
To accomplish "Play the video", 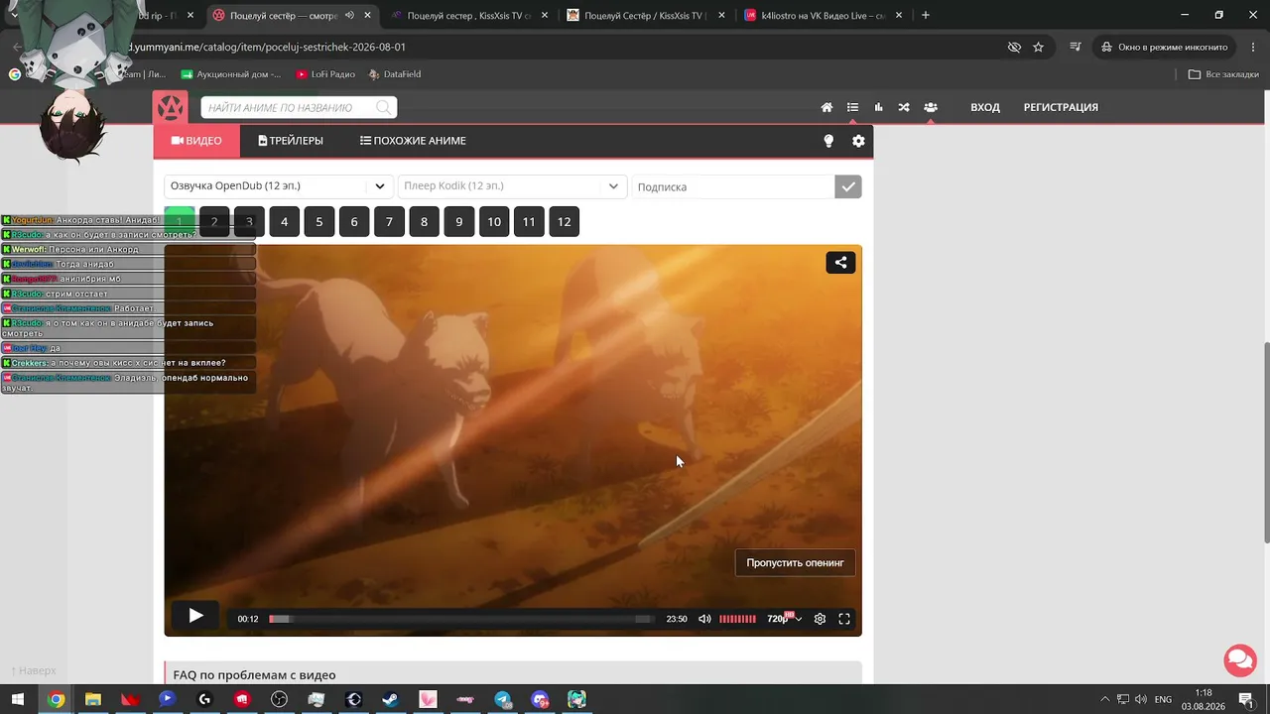I will coord(195,616).
